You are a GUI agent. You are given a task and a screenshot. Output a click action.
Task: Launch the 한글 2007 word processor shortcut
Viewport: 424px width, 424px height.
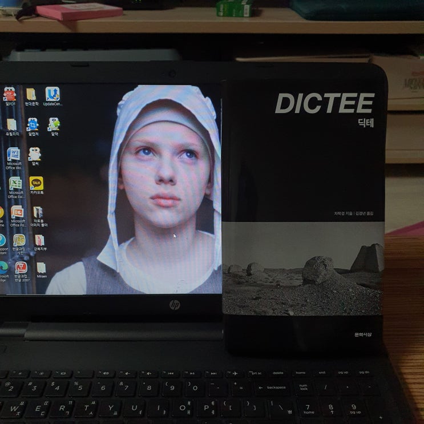pyautogui.click(x=21, y=272)
